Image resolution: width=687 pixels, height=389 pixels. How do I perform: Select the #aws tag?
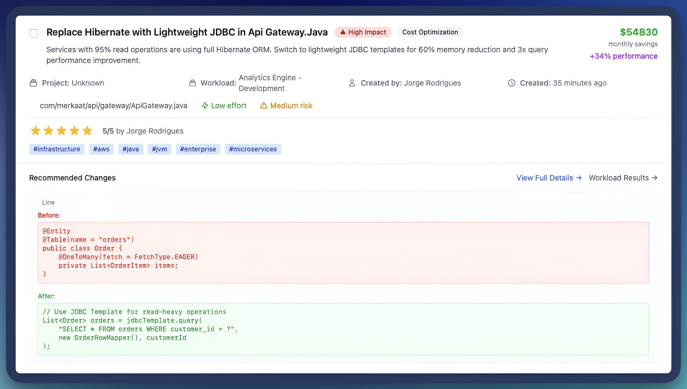[x=101, y=149]
